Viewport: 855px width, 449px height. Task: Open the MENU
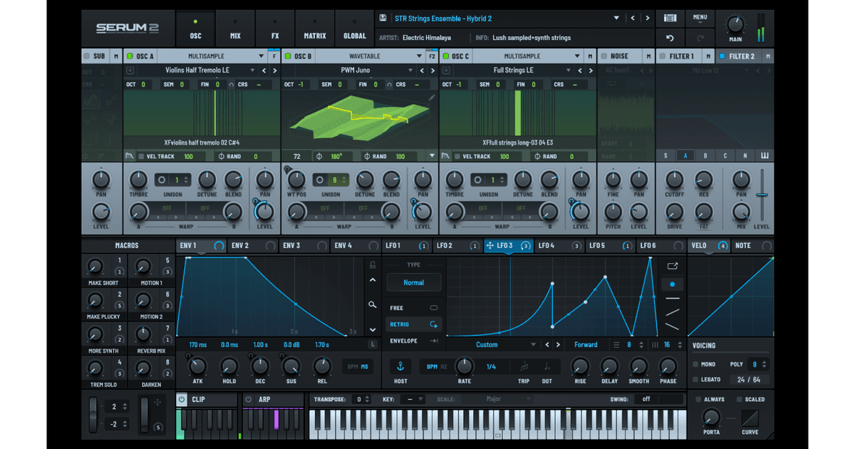(700, 17)
